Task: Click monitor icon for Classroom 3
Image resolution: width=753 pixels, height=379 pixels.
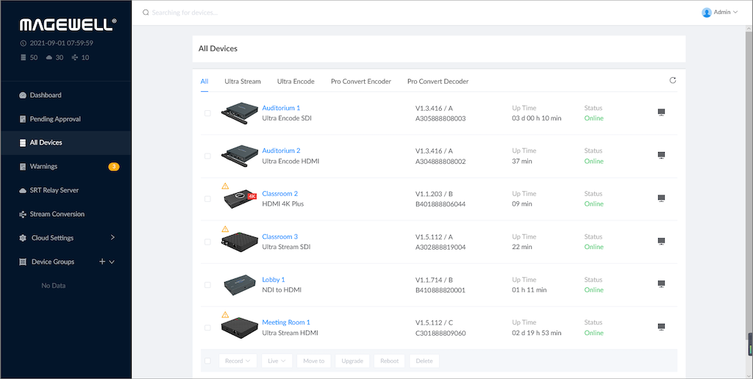Action: click(x=661, y=241)
